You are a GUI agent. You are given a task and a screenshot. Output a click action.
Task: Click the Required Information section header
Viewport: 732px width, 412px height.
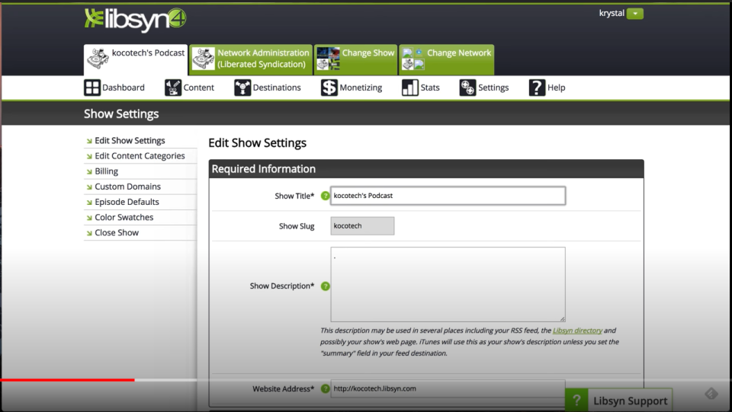point(426,169)
